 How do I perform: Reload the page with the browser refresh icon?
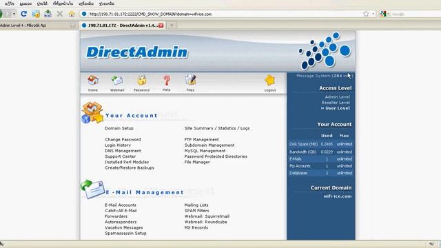tap(24, 14)
